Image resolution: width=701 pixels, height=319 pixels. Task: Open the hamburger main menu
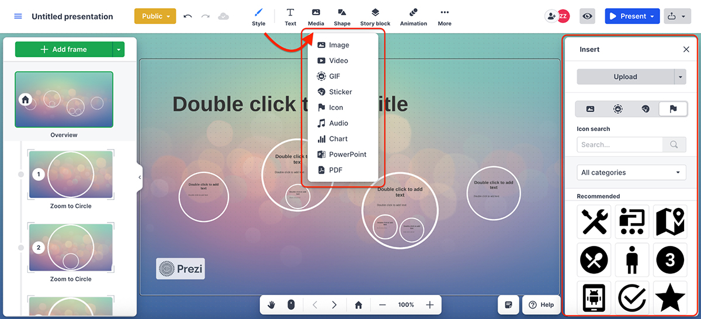tap(18, 16)
